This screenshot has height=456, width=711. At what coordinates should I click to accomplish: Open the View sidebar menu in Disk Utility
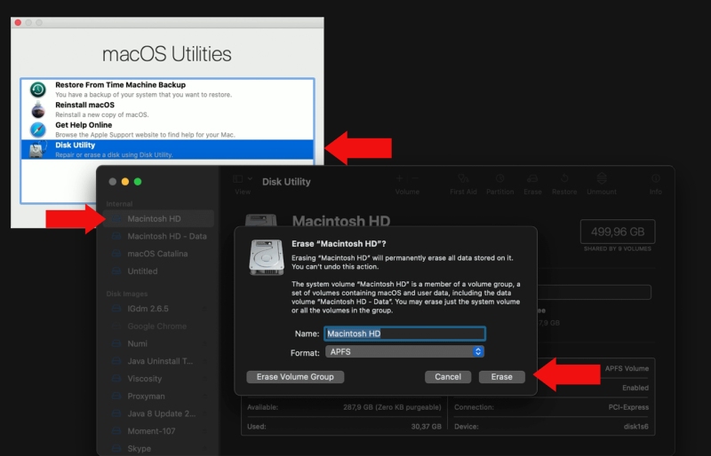tap(243, 179)
